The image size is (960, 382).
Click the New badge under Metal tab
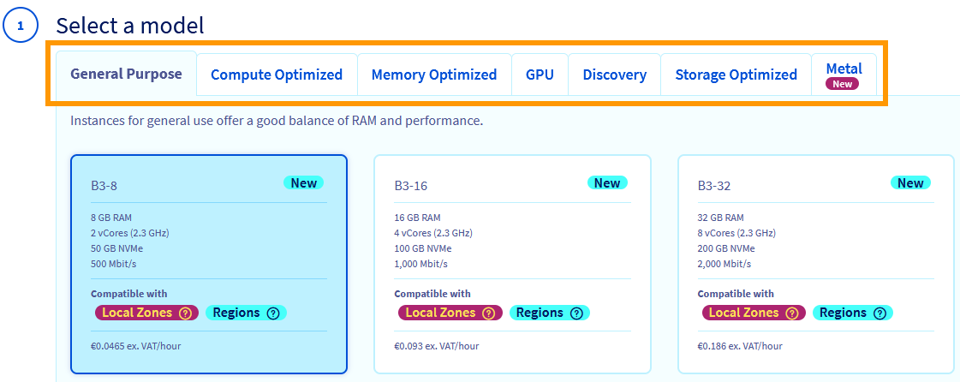point(843,84)
